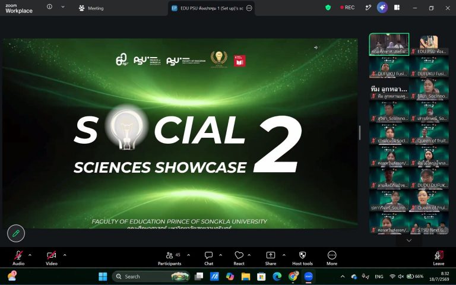Open File Explorer from taskbar

click(x=246, y=277)
